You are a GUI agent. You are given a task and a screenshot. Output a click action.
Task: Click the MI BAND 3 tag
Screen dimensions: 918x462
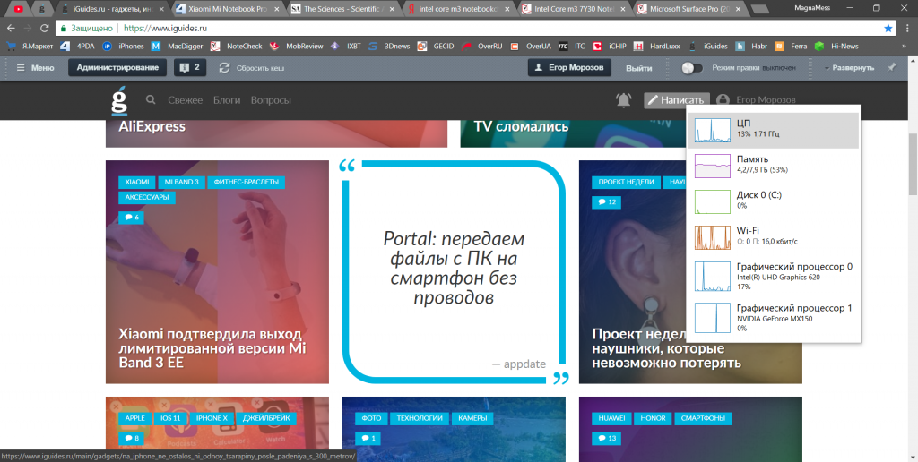tap(181, 182)
